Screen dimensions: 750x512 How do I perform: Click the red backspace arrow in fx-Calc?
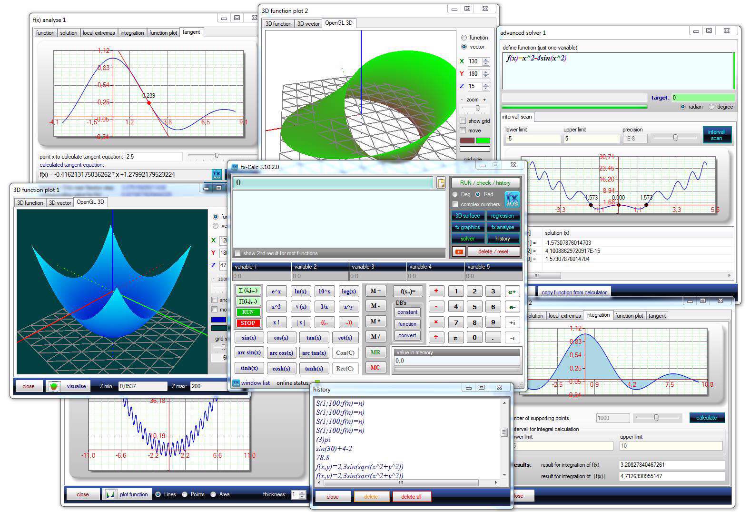click(459, 251)
